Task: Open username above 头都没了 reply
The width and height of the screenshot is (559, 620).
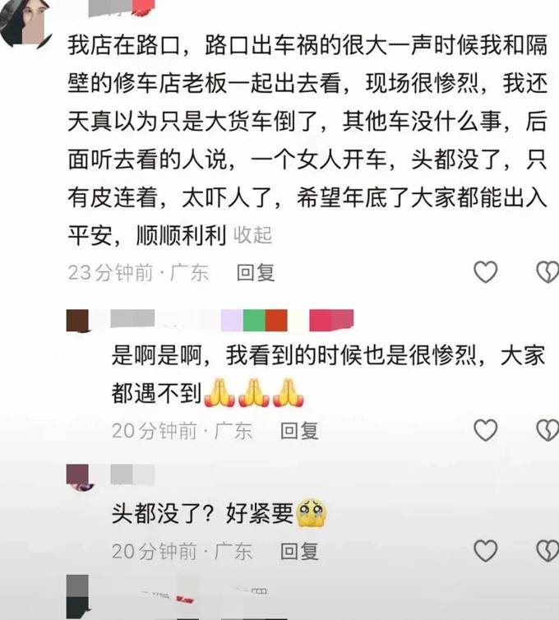Action: tap(132, 475)
